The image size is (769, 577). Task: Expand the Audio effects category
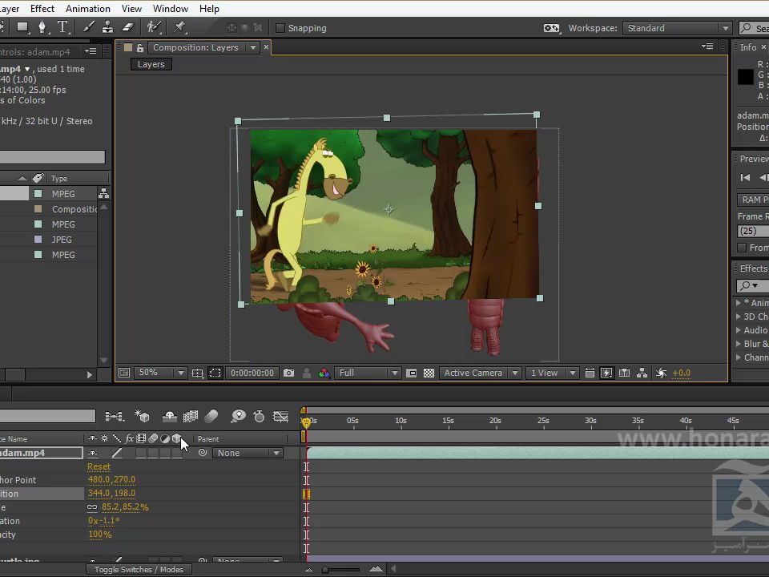738,330
